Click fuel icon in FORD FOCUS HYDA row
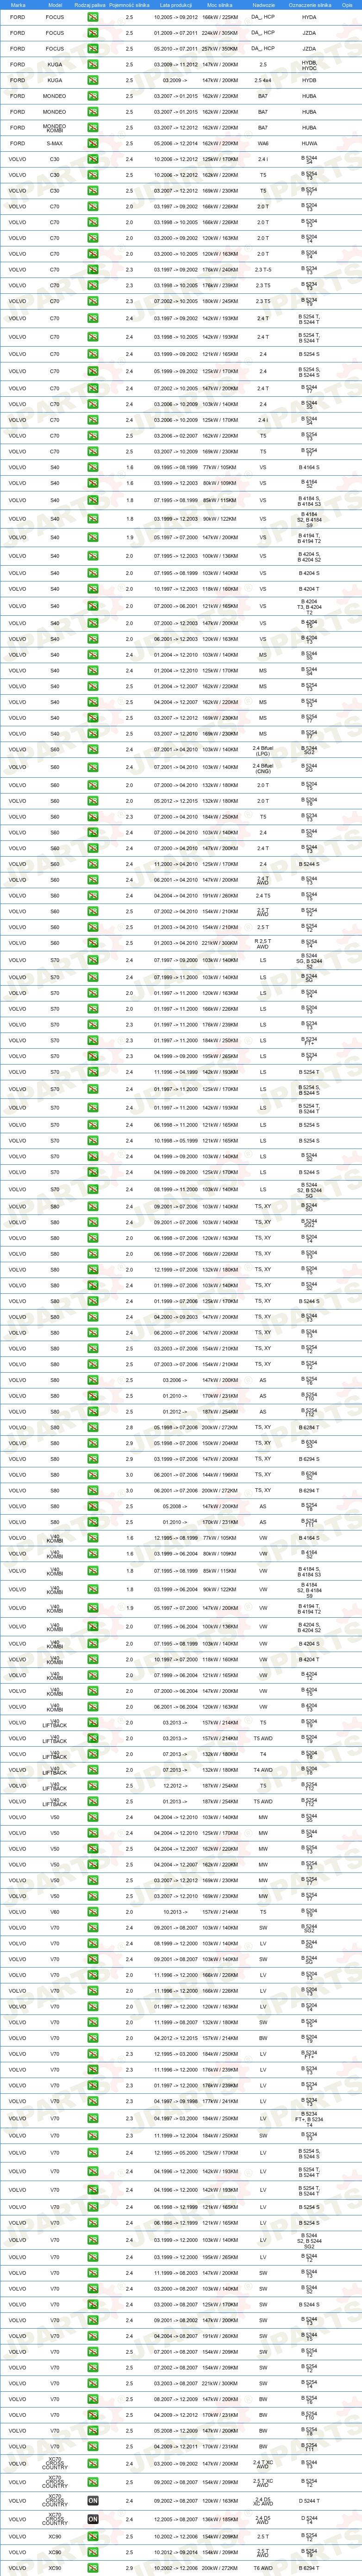The width and height of the screenshot is (362, 2576). (93, 17)
